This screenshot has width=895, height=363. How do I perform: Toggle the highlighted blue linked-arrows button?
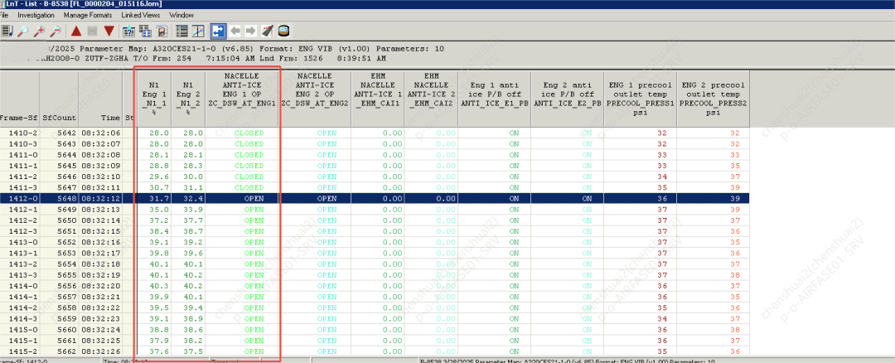(219, 31)
